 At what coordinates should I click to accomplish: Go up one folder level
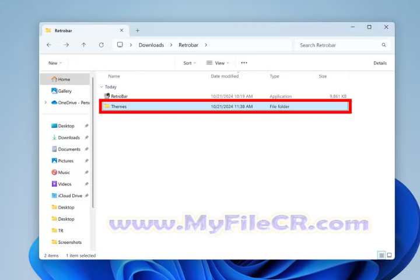point(84,45)
